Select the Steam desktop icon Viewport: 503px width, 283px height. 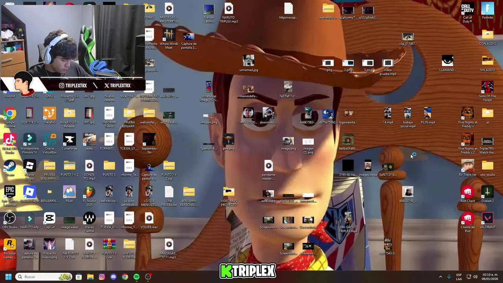coord(10,168)
